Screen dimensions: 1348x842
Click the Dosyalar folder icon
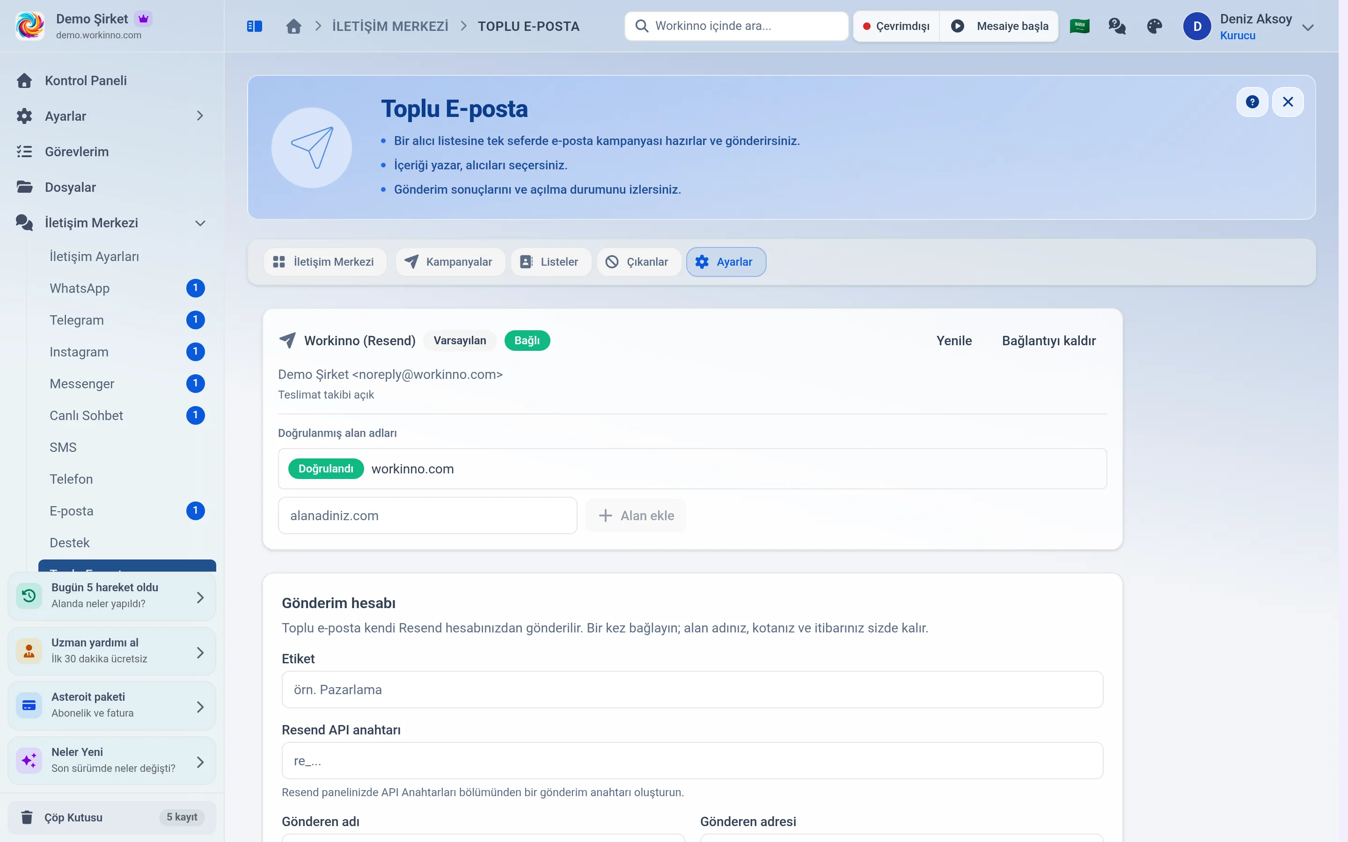(x=24, y=187)
